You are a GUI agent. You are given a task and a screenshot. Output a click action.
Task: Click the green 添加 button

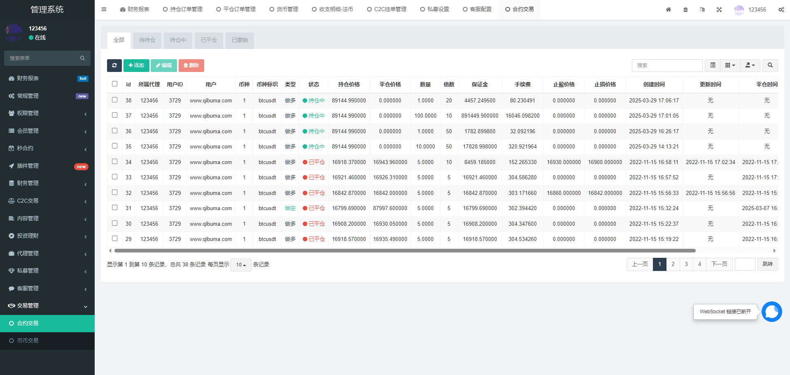coord(136,65)
